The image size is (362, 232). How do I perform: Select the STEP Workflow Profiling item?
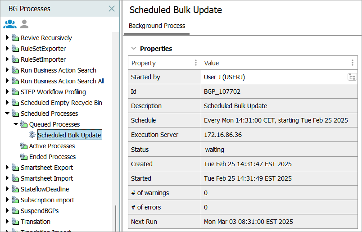click(x=53, y=92)
